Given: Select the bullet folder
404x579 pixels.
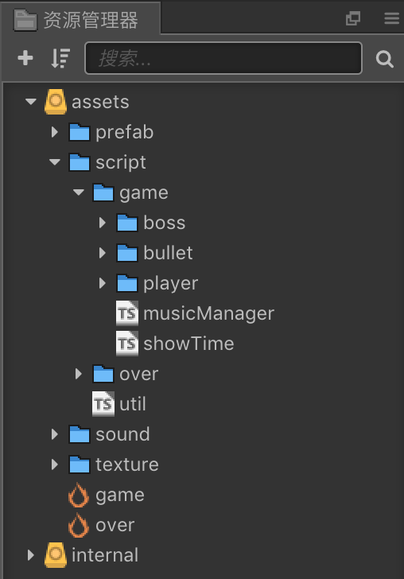Looking at the screenshot, I should click(x=155, y=253).
